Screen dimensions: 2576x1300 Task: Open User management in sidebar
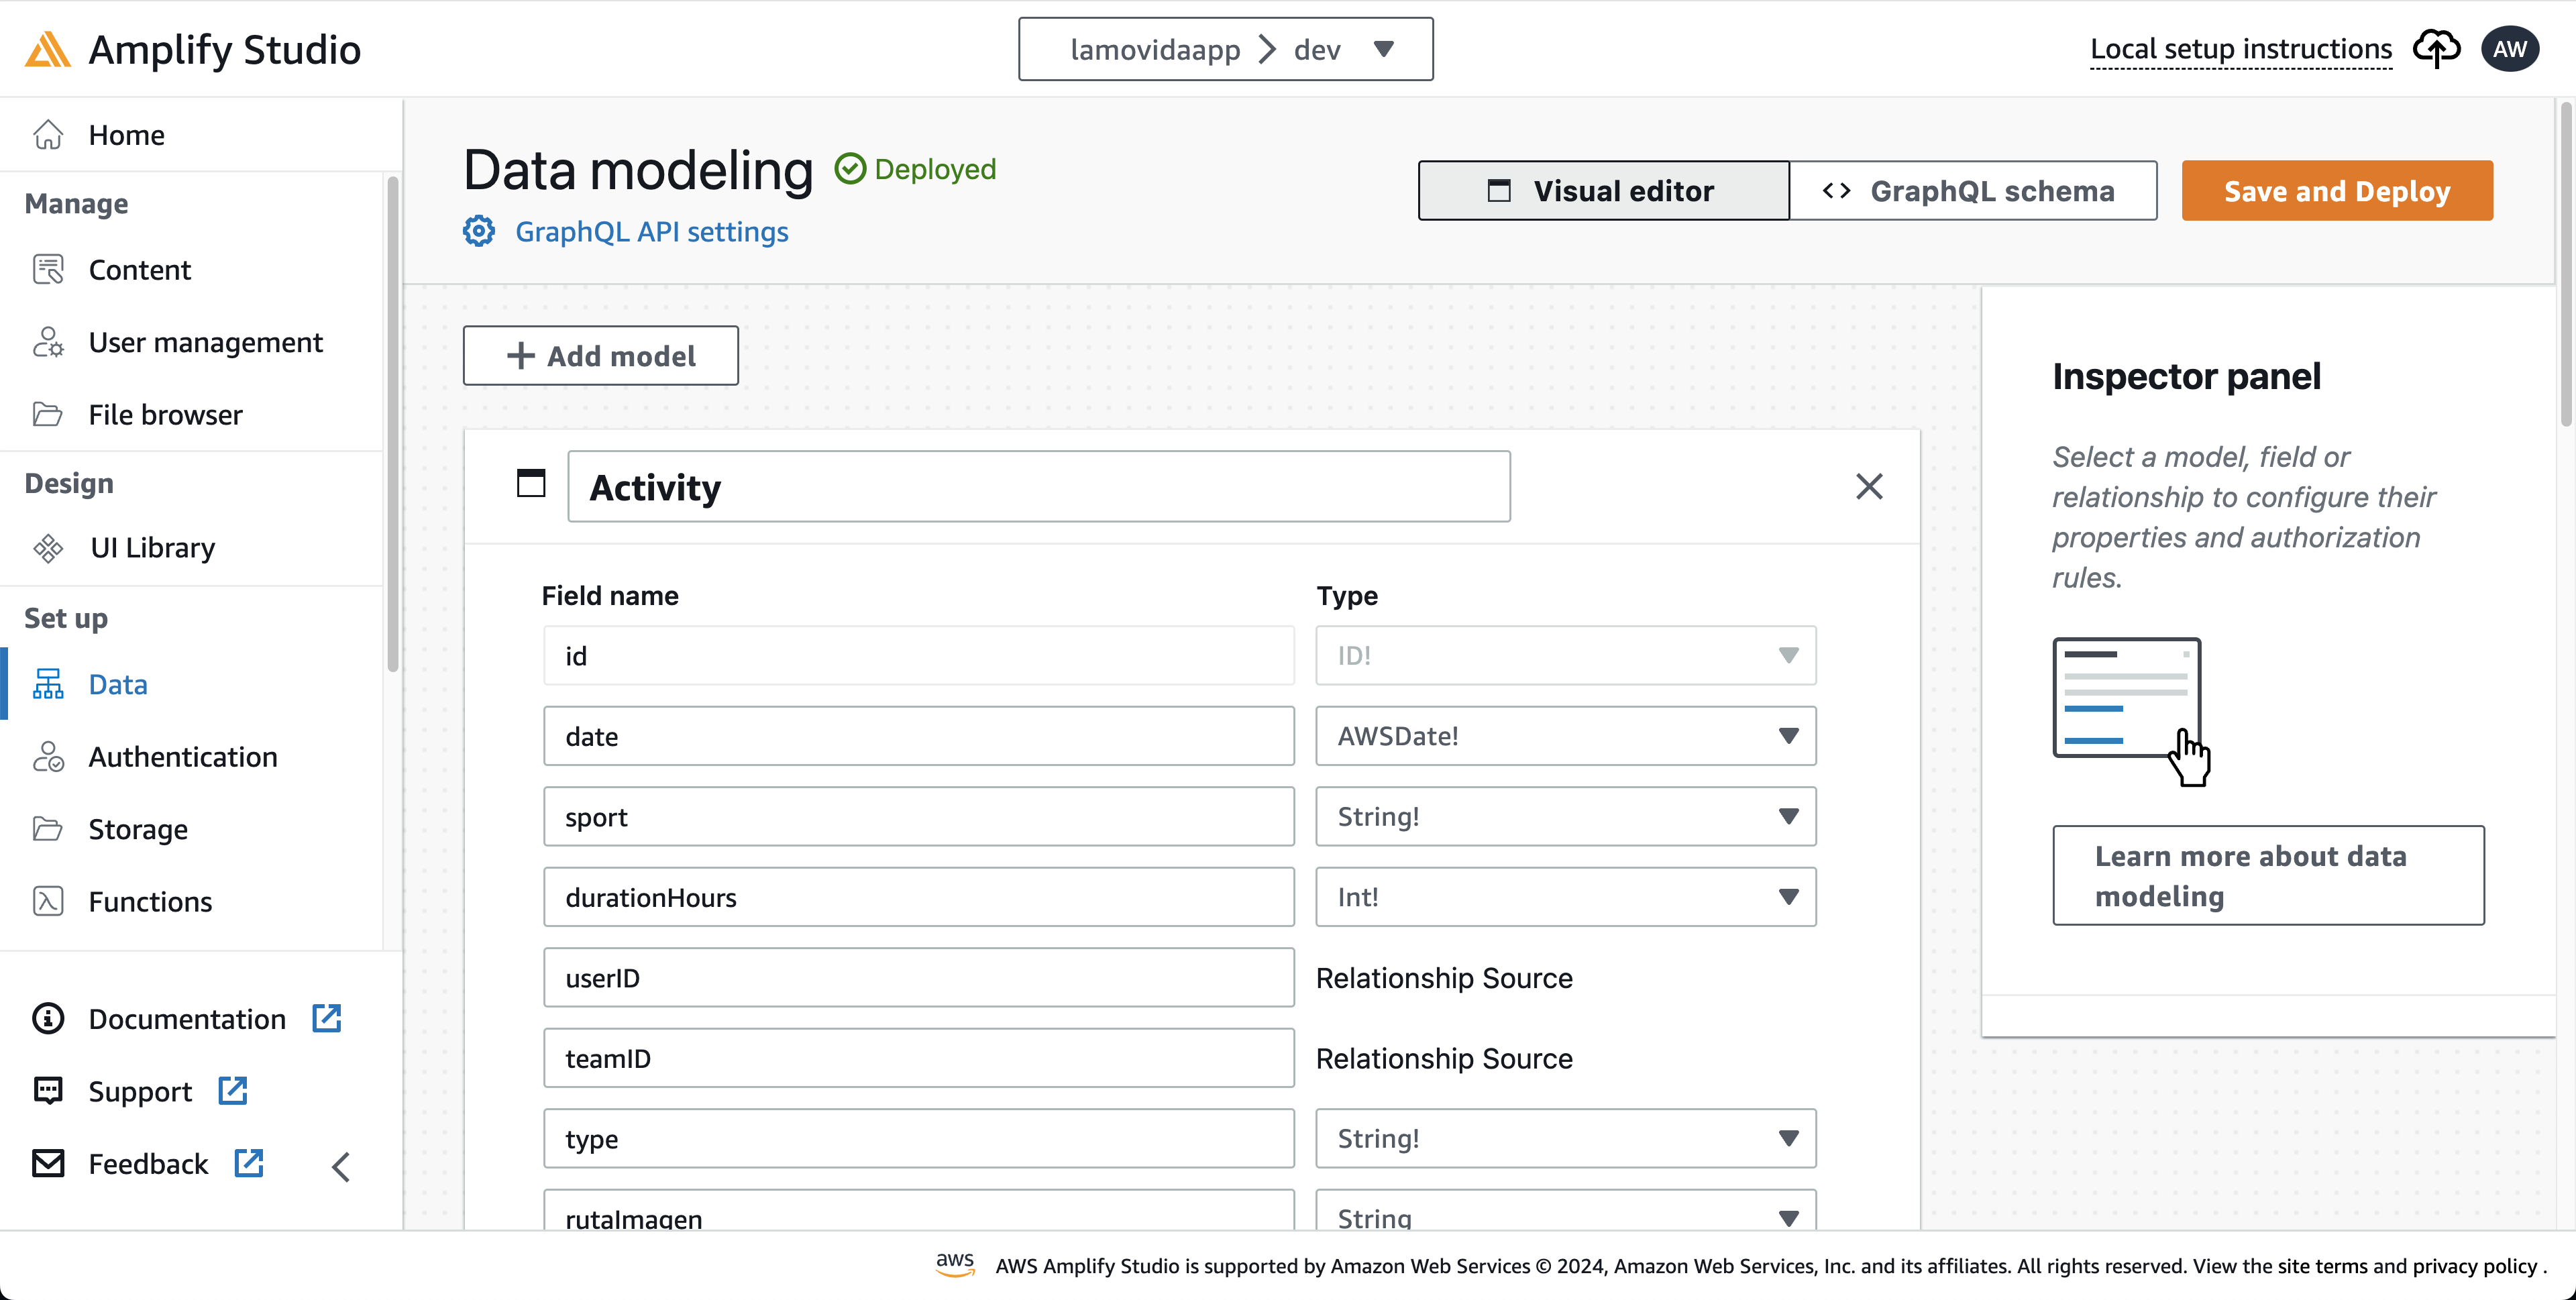[205, 343]
